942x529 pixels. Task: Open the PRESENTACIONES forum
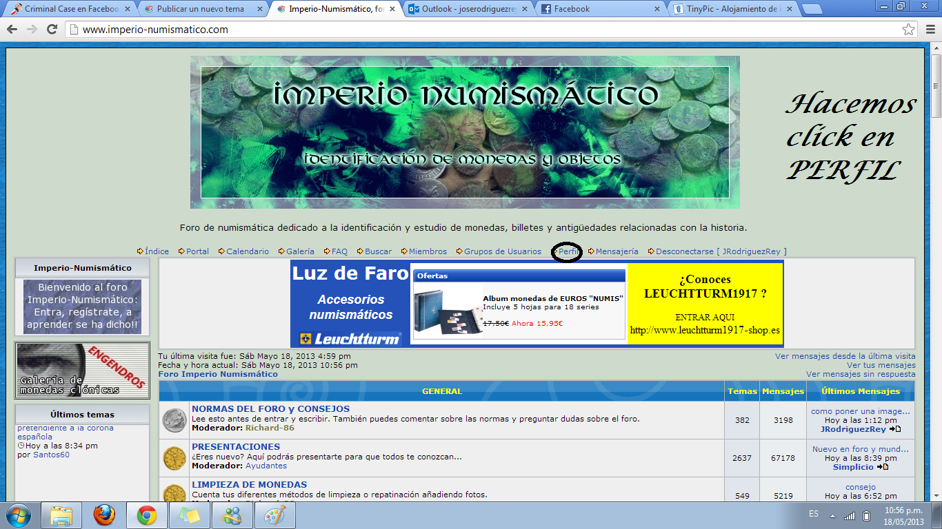(236, 446)
